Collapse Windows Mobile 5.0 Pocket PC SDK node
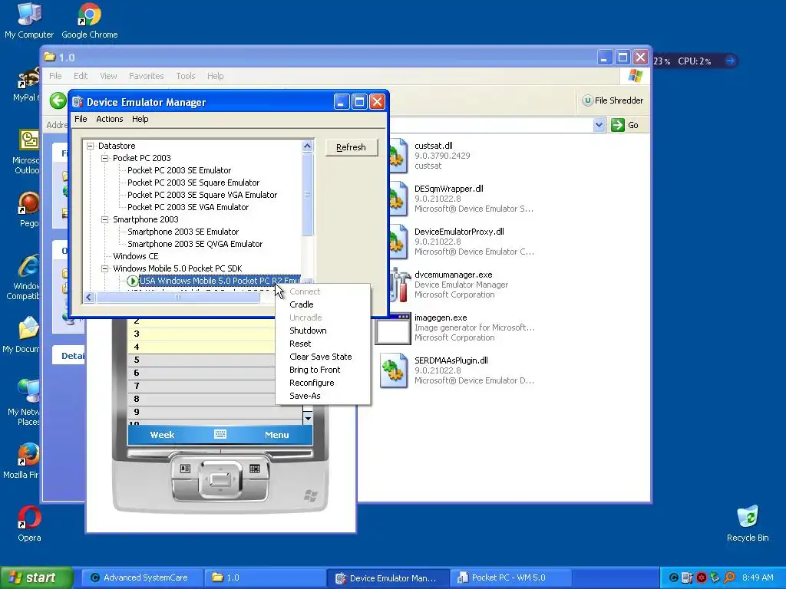 (x=104, y=268)
